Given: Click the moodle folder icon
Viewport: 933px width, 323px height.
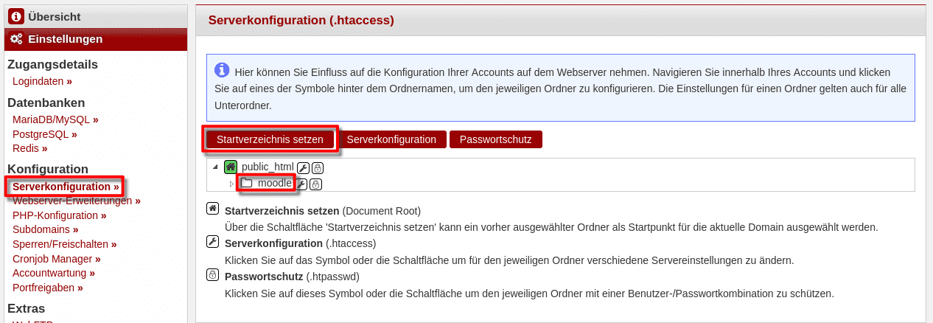Looking at the screenshot, I should pos(247,183).
